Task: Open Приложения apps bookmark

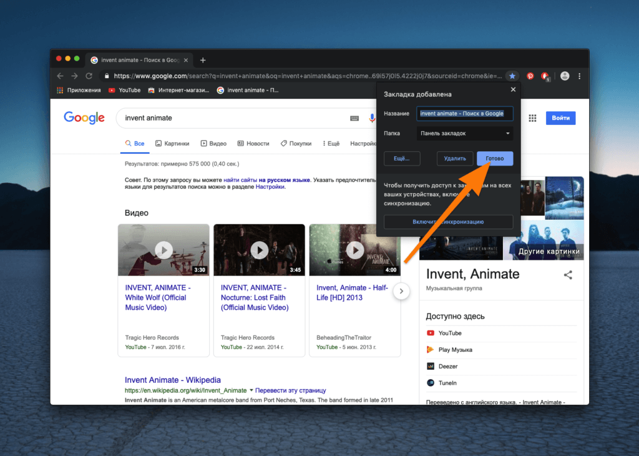Action: (79, 90)
